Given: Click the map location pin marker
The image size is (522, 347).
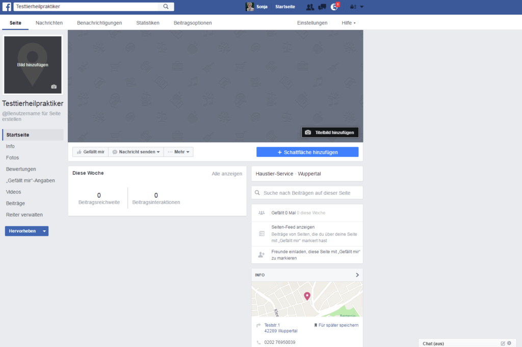Looking at the screenshot, I should 307,296.
